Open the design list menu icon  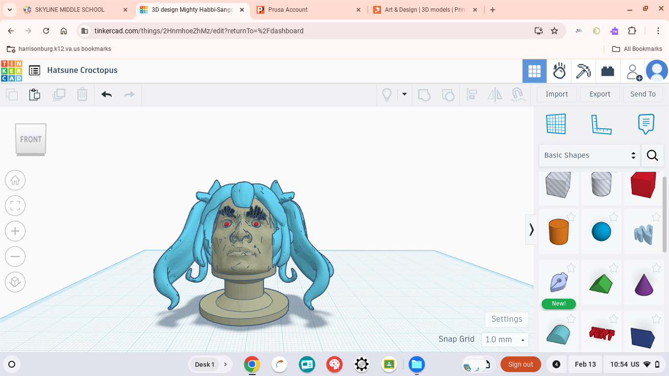34,70
